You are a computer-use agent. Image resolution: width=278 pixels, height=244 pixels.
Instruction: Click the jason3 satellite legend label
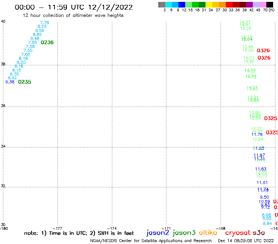click(184, 233)
